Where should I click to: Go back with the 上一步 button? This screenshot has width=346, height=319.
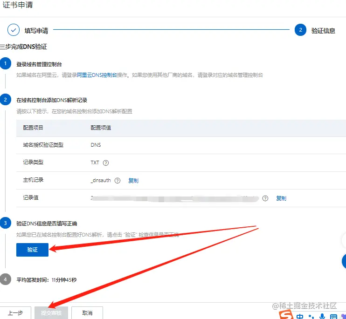tap(15, 313)
